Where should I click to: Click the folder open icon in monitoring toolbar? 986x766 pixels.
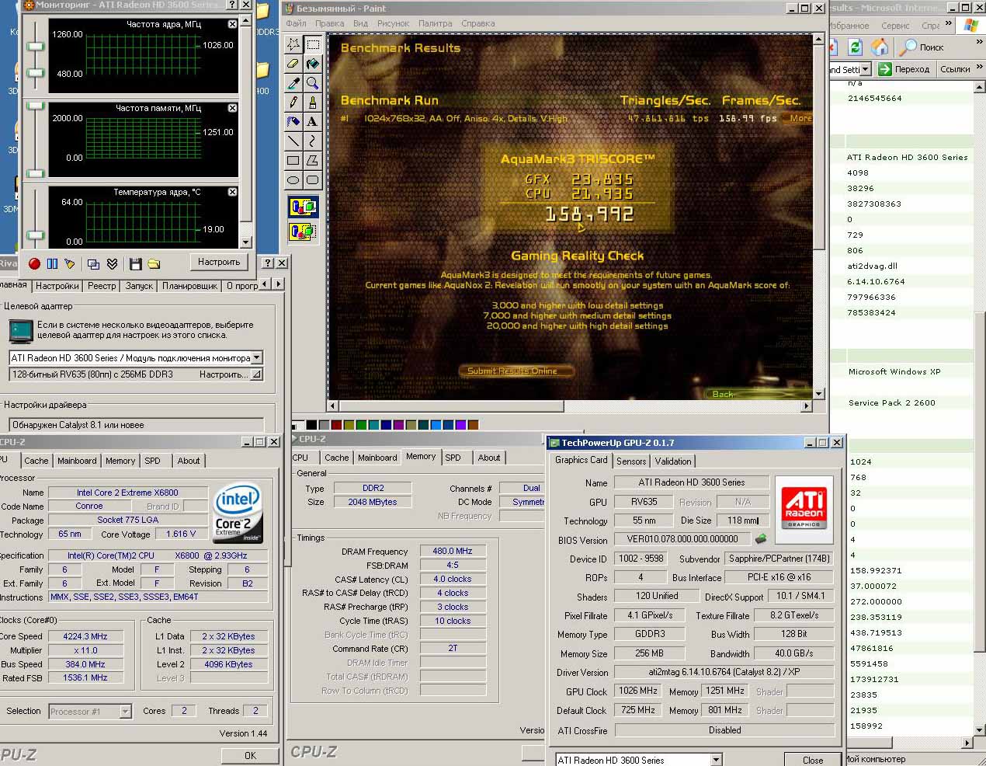[x=154, y=264]
